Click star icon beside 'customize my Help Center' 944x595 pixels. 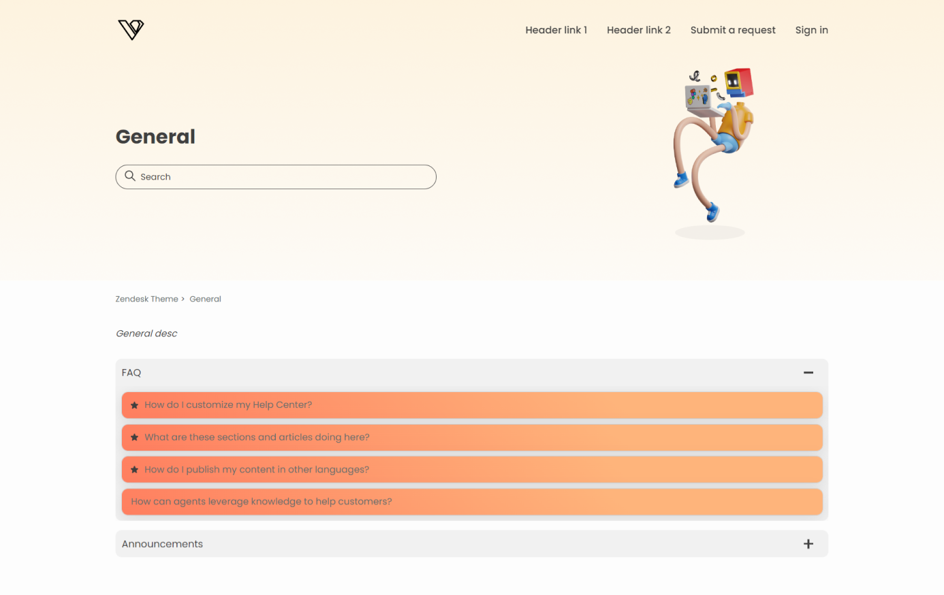[x=135, y=405]
